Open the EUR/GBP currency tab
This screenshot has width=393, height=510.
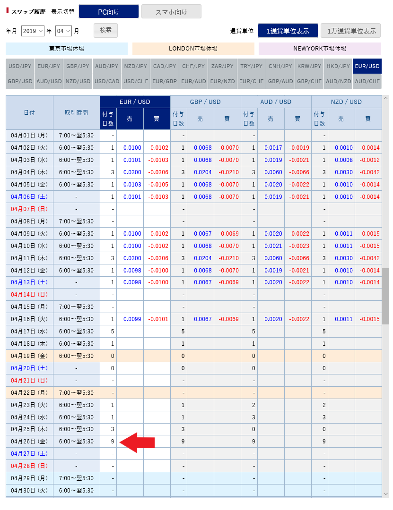tap(165, 81)
